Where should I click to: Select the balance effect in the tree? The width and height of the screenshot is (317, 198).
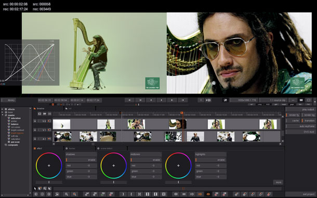pyautogui.click(x=15, y=124)
